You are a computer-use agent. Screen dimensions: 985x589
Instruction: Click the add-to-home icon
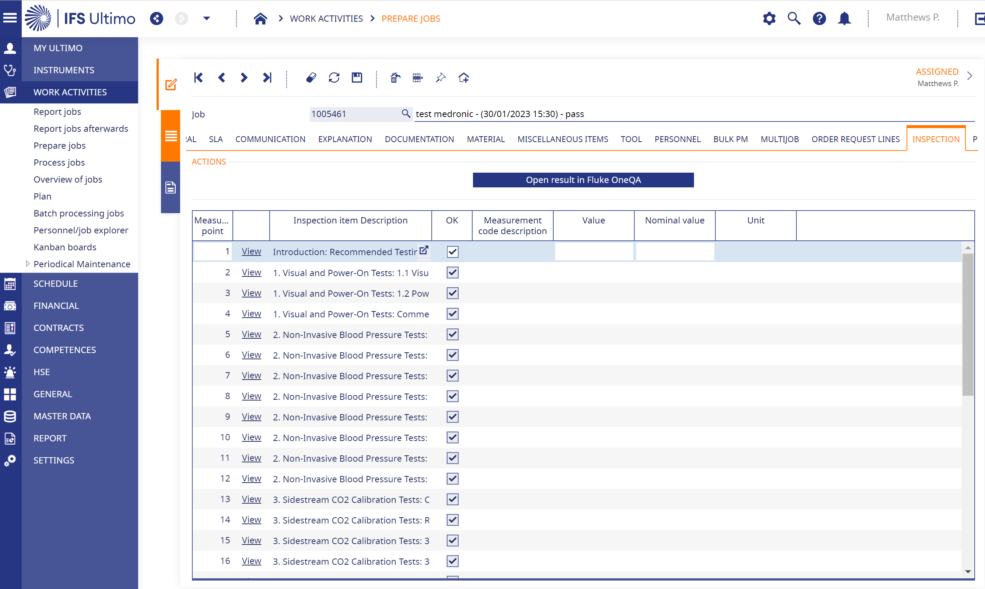(x=463, y=78)
